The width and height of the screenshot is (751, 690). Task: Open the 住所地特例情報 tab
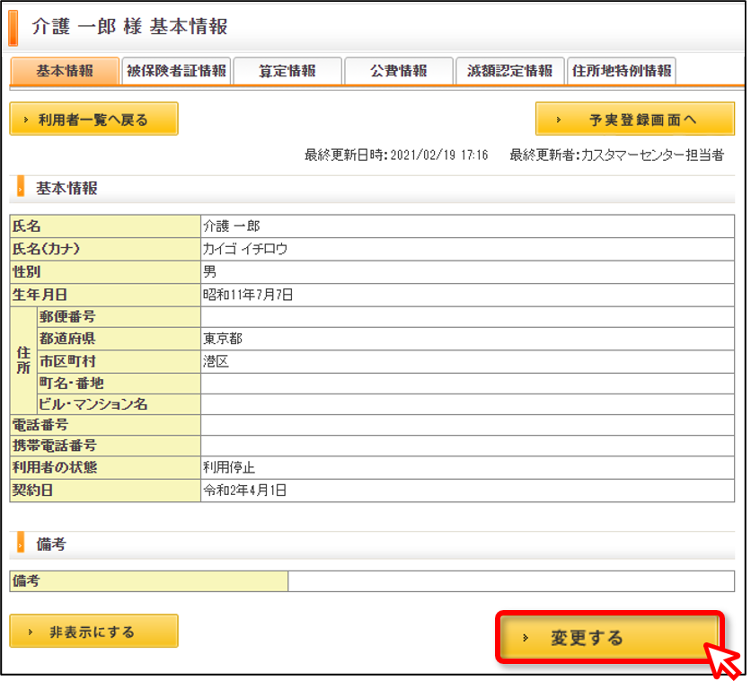[x=622, y=71]
